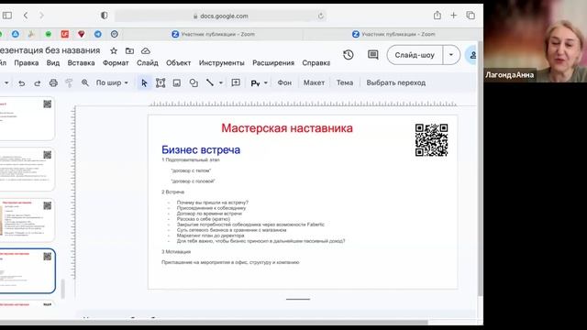Click the account avatar icon
This screenshot has width=587, height=330.
471,55
